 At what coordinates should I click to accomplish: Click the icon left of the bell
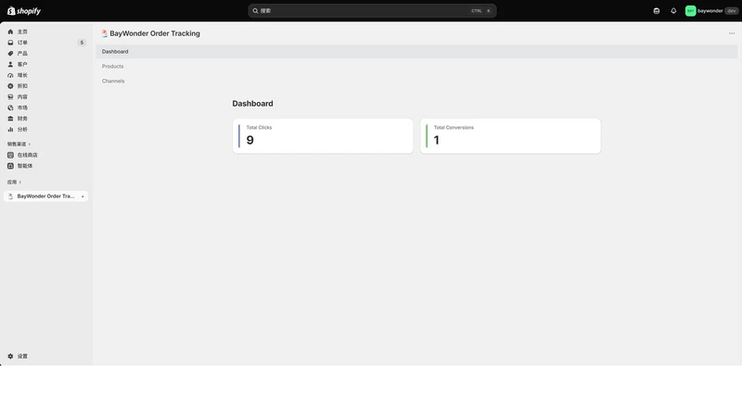tap(657, 11)
